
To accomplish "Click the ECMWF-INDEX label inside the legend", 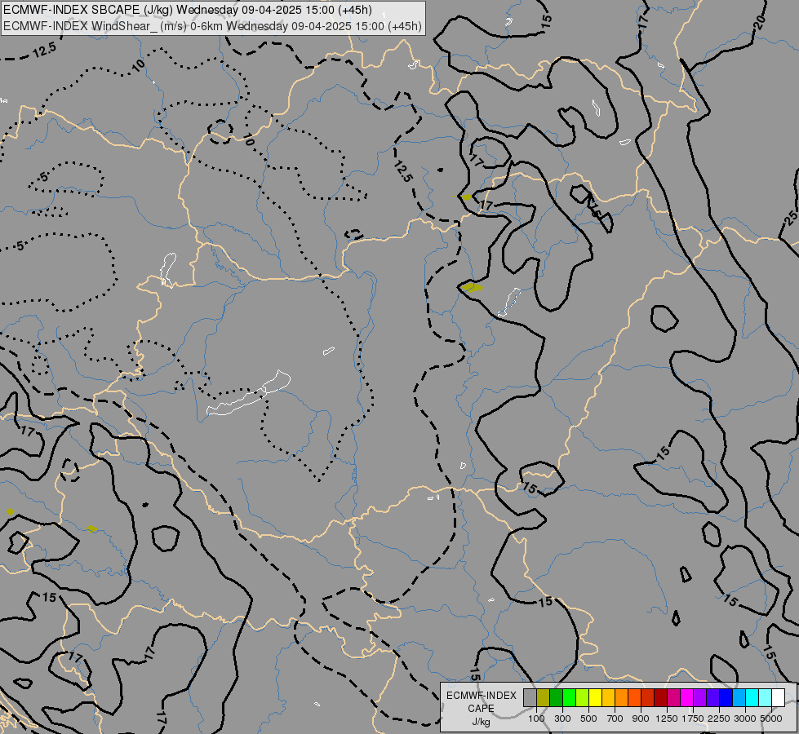I will click(x=482, y=696).
